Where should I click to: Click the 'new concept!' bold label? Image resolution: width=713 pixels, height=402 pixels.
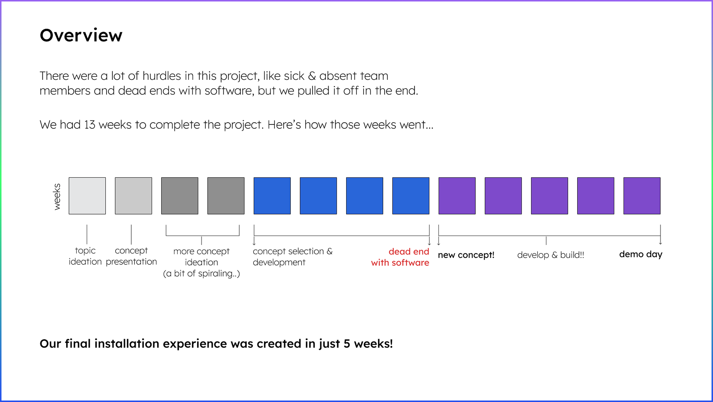point(466,255)
